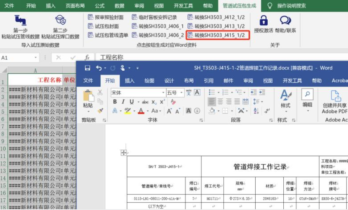348x210 pixels.
Task: Open the 宋体 font name dropdown
Action: (x=163, y=93)
